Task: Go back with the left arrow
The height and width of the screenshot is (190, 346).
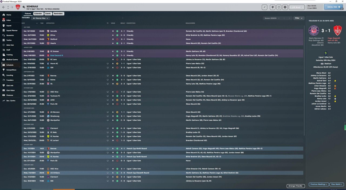Action: coord(4,7)
